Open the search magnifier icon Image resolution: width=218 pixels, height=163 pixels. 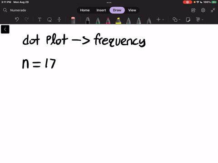pos(5,10)
